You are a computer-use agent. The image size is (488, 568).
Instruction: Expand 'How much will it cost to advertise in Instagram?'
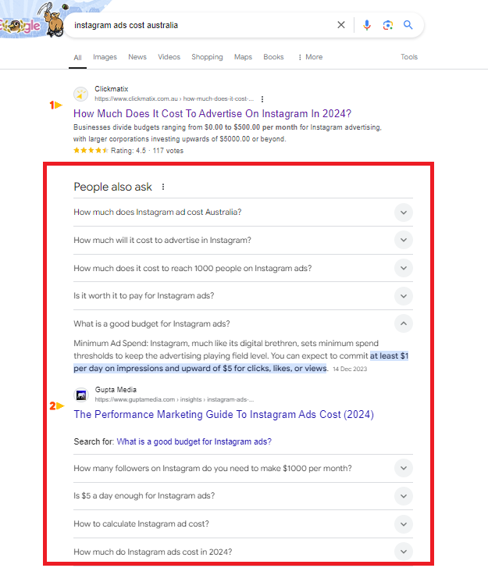pyautogui.click(x=243, y=240)
